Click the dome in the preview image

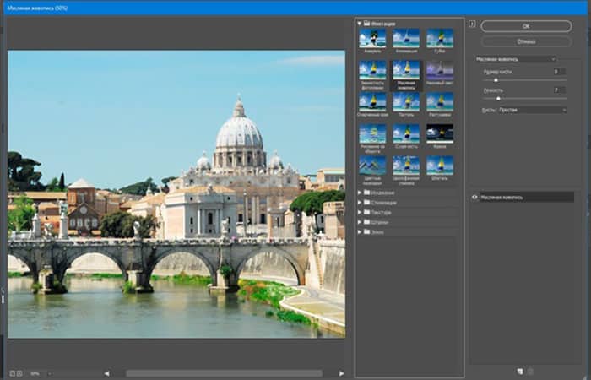click(239, 132)
